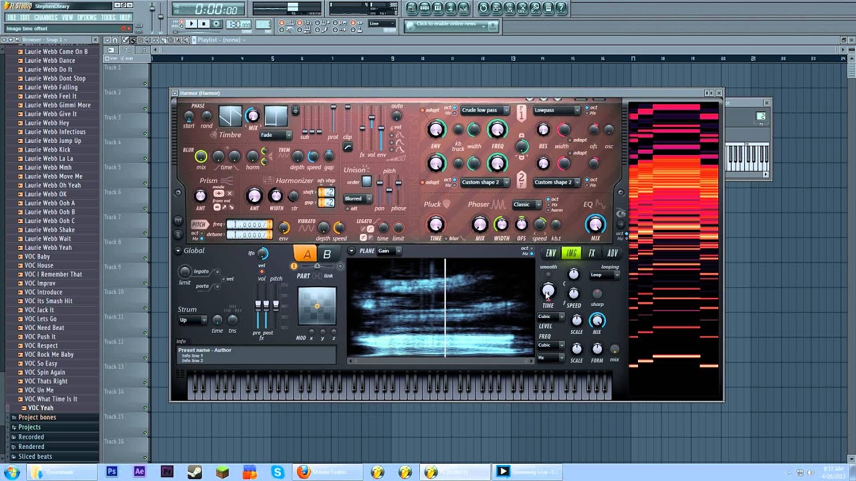The width and height of the screenshot is (856, 481).
Task: Open the Piano Roll view from the toolbar
Action: click(437, 9)
